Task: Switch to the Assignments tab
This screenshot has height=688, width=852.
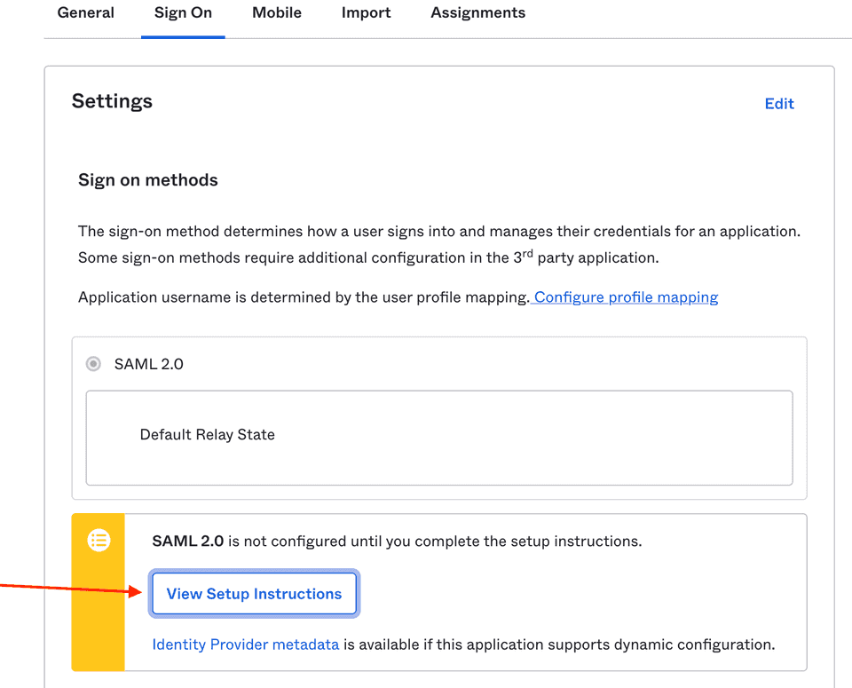Action: (x=477, y=13)
